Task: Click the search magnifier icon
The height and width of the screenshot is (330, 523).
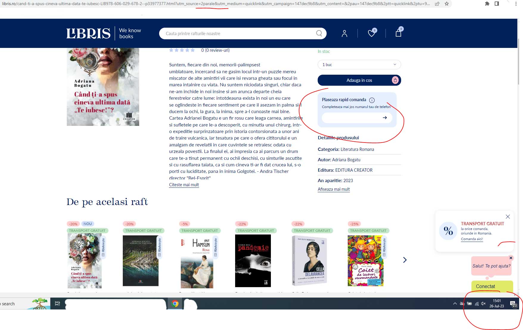Action: (319, 33)
